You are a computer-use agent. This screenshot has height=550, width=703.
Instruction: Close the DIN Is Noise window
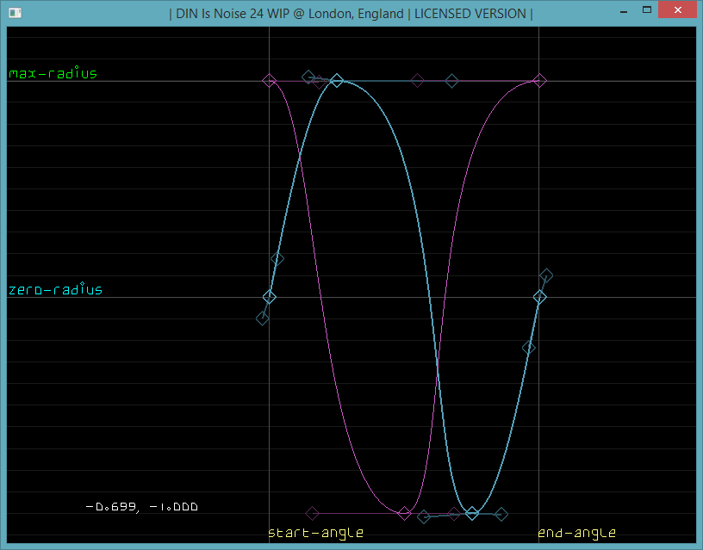[x=677, y=9]
